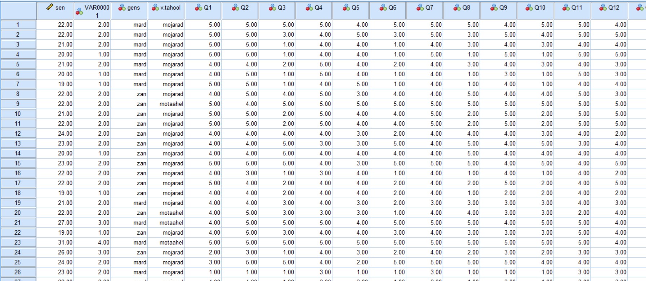Screen dimensions: 646x281
Task: Click gens value mard in row 1
Action: tap(140, 25)
